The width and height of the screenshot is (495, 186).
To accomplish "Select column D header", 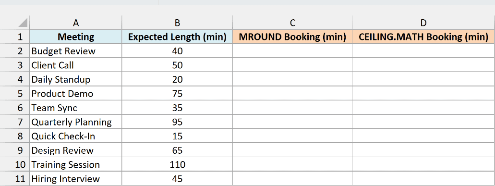I will (x=423, y=23).
